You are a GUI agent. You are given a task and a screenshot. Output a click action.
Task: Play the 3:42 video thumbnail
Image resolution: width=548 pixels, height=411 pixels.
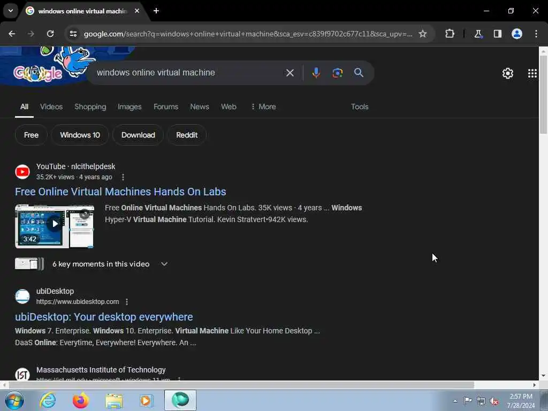(x=55, y=226)
